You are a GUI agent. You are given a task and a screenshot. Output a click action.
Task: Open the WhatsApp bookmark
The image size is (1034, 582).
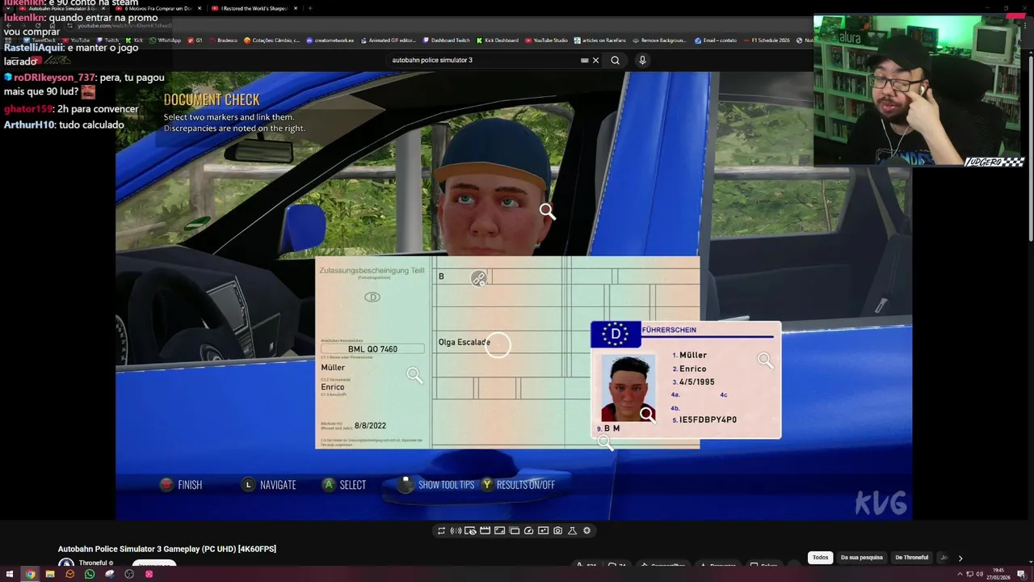point(165,40)
